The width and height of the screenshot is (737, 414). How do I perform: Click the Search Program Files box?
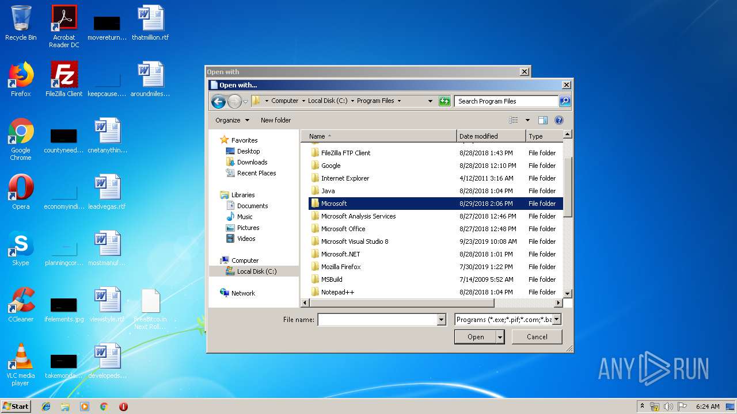click(507, 101)
